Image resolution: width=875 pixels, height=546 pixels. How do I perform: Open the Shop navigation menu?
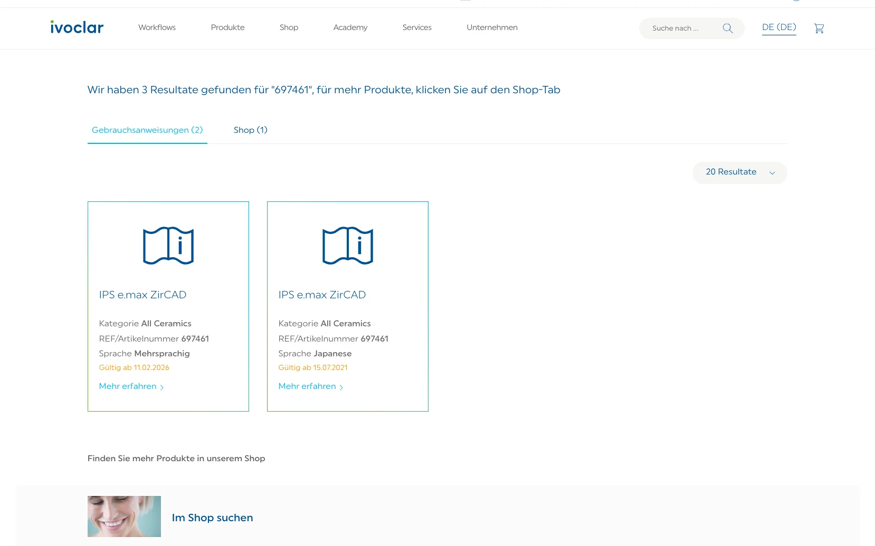[x=289, y=27]
